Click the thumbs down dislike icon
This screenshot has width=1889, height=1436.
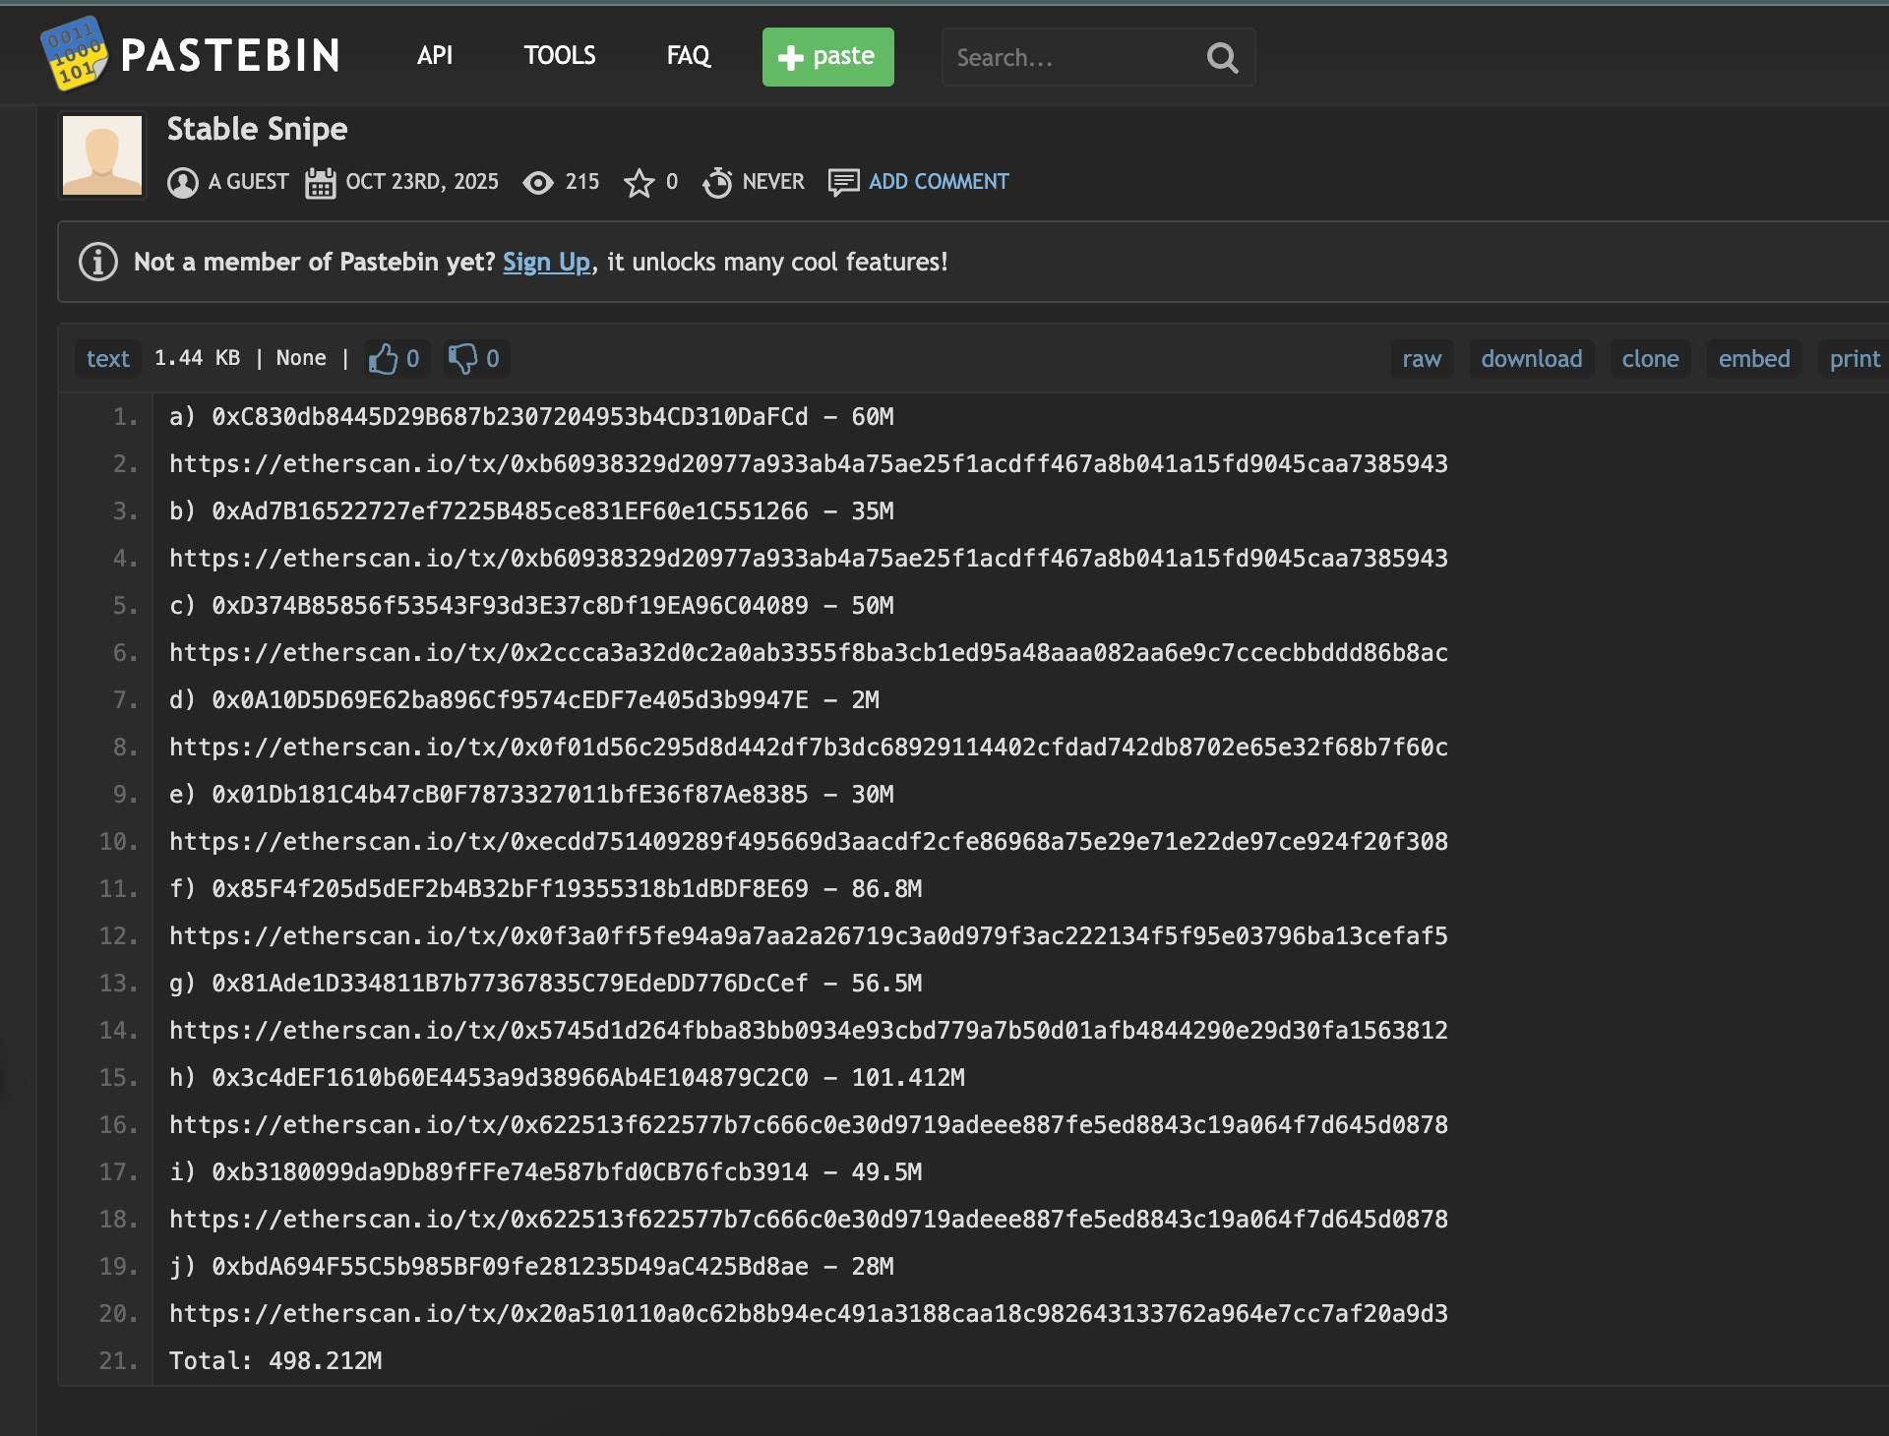pyautogui.click(x=462, y=359)
